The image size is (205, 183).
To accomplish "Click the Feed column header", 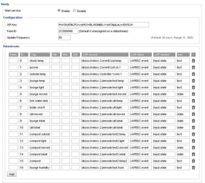I will (13, 55).
